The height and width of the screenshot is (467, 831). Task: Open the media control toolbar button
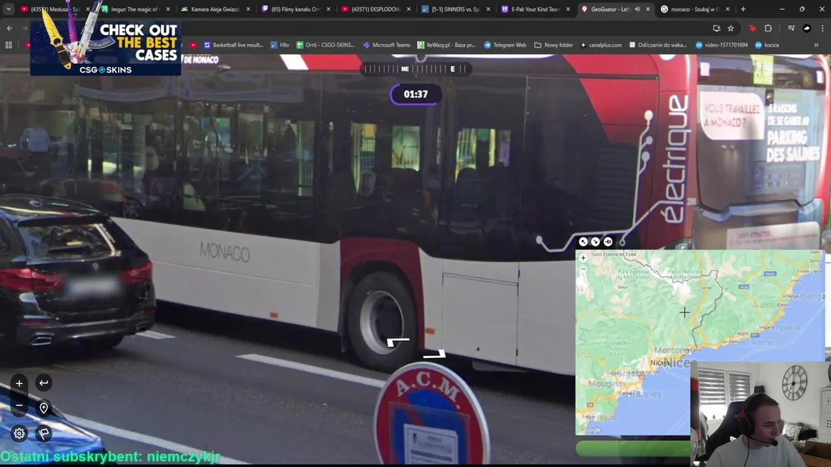point(791,28)
